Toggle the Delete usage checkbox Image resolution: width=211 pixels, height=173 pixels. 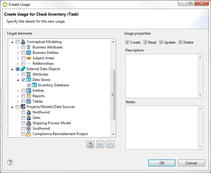coord(180,42)
